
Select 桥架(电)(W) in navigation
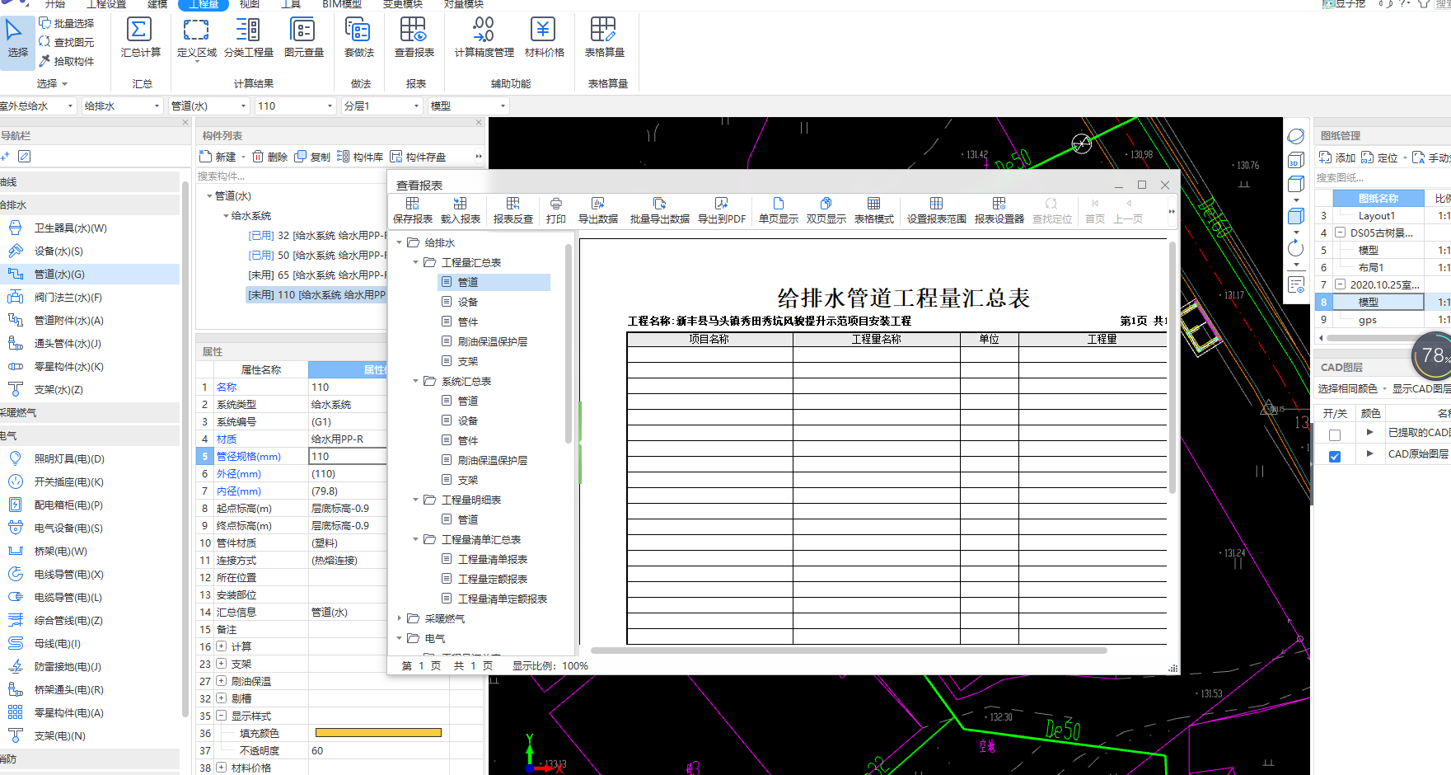click(60, 552)
